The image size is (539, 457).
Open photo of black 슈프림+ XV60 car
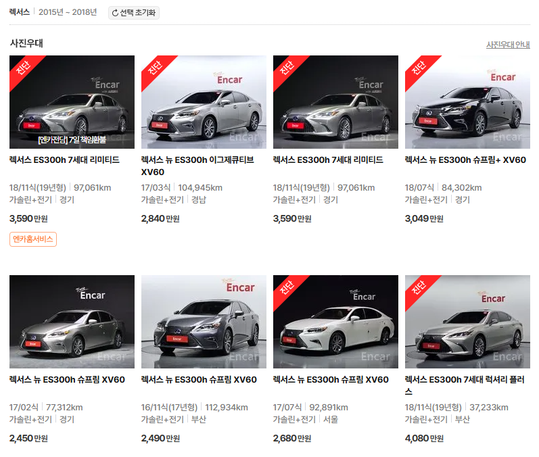coord(467,102)
